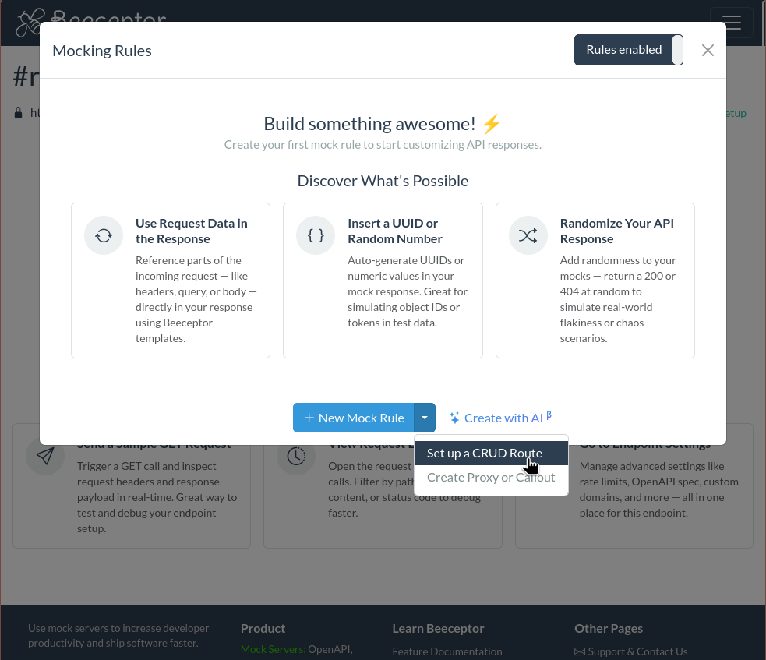Click the shuffle icon for Randomize API Response

point(528,235)
